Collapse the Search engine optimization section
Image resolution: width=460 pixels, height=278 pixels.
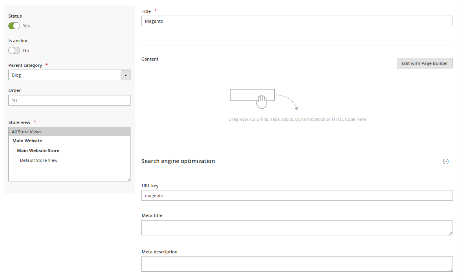(x=446, y=161)
